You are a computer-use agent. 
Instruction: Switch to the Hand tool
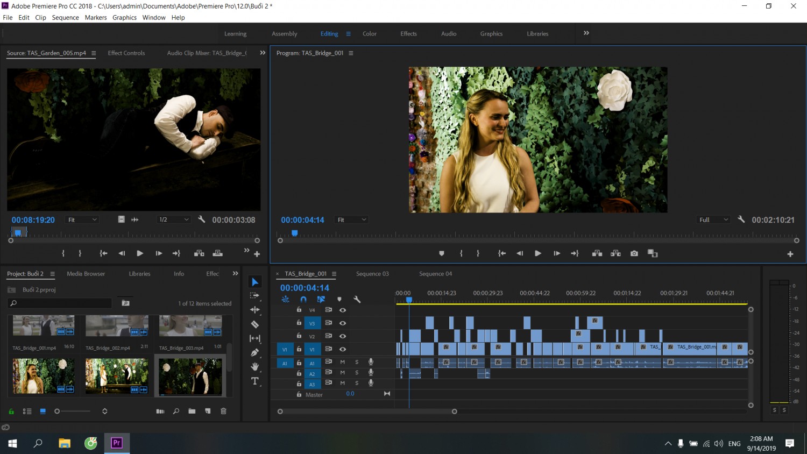pyautogui.click(x=255, y=367)
